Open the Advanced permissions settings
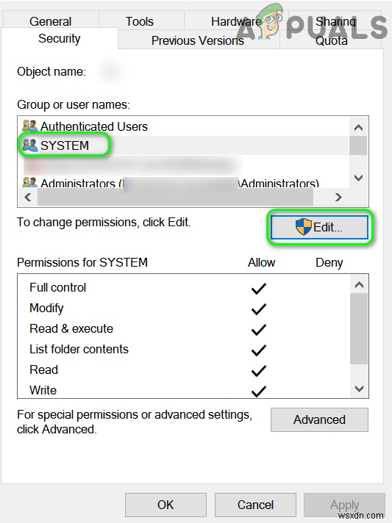 coord(319,419)
